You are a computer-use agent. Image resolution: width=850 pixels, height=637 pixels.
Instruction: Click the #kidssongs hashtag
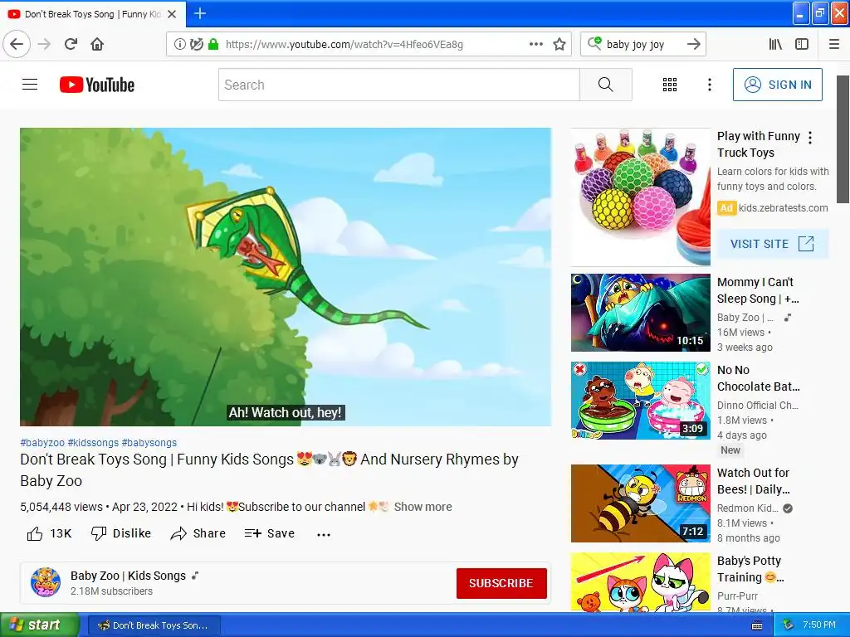click(93, 443)
